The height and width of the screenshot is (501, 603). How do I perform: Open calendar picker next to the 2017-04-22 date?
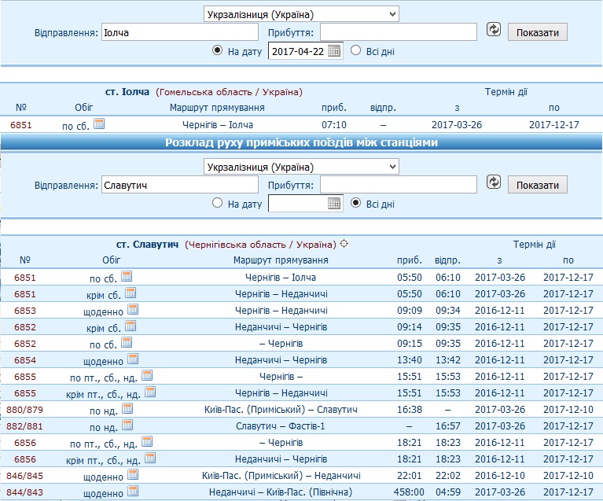334,50
